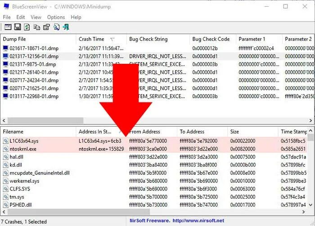Open Advanced Options toolbar icon
Image resolution: width=315 pixels, height=226 pixels.
click(8, 27)
